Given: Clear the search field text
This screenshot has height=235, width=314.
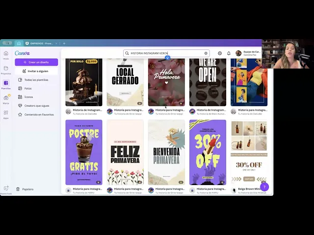Looking at the screenshot, I should (206, 53).
